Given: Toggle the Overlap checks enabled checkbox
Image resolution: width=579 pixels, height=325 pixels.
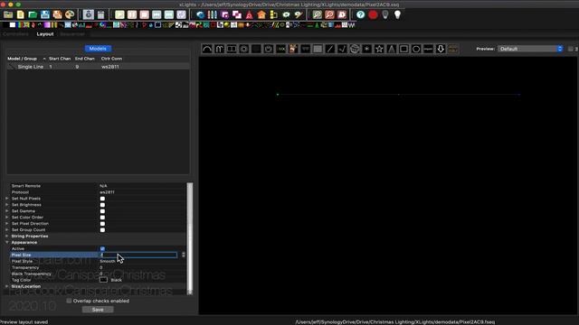Looking at the screenshot, I should pyautogui.click(x=69, y=301).
